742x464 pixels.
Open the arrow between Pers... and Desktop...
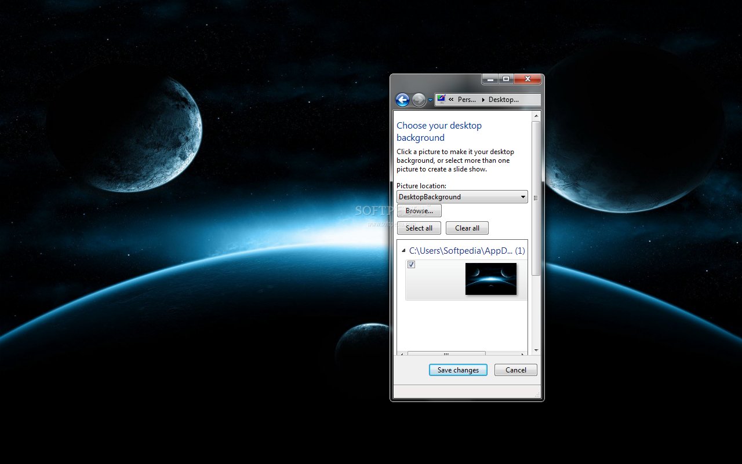coord(483,100)
